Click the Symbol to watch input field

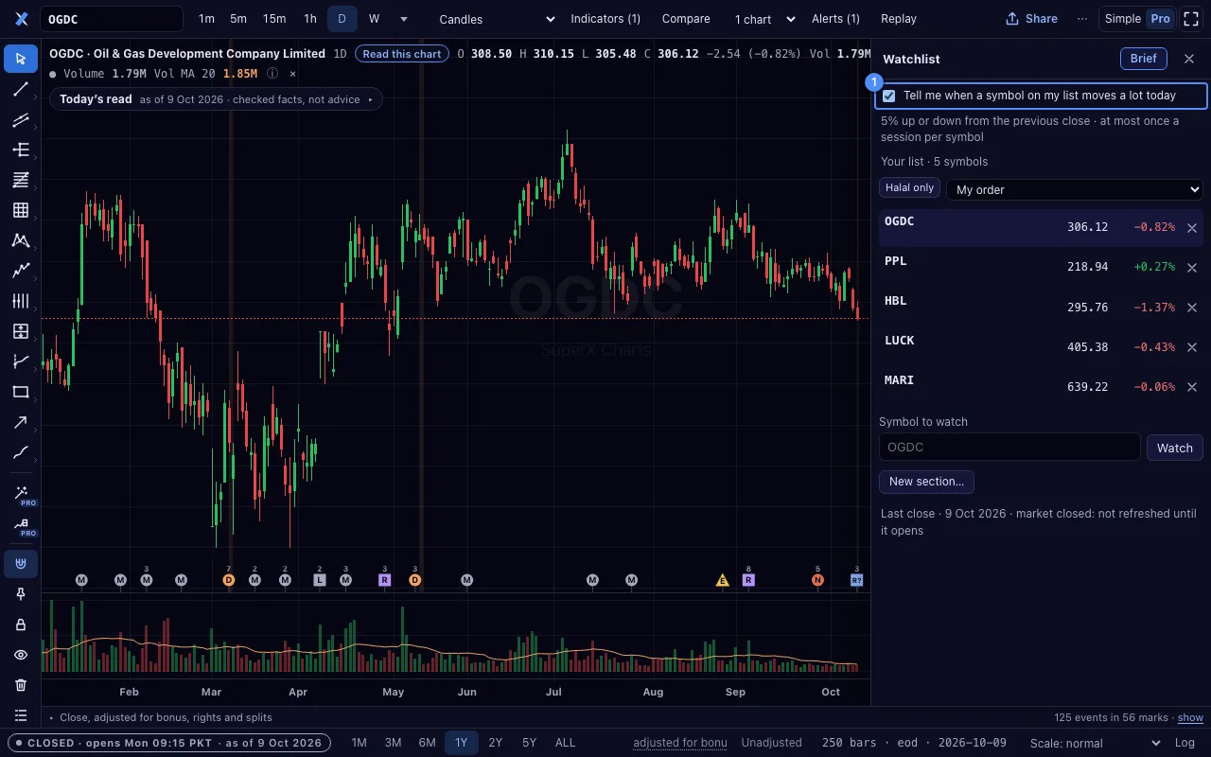point(1009,447)
